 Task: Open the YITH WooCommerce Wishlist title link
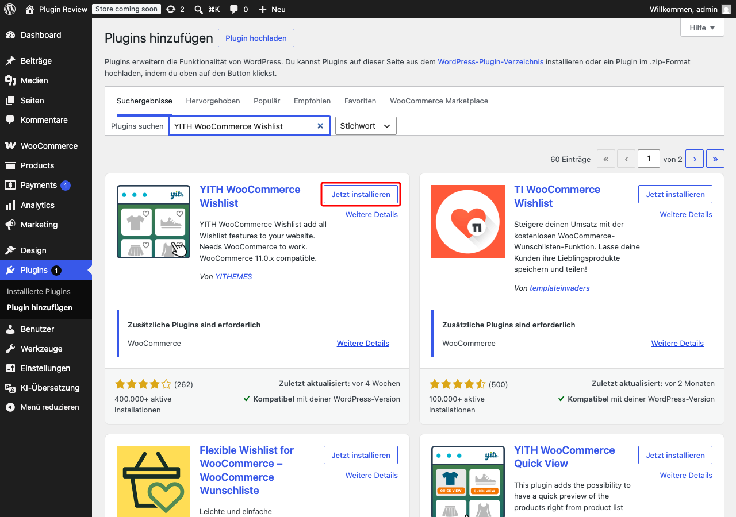[x=250, y=196]
